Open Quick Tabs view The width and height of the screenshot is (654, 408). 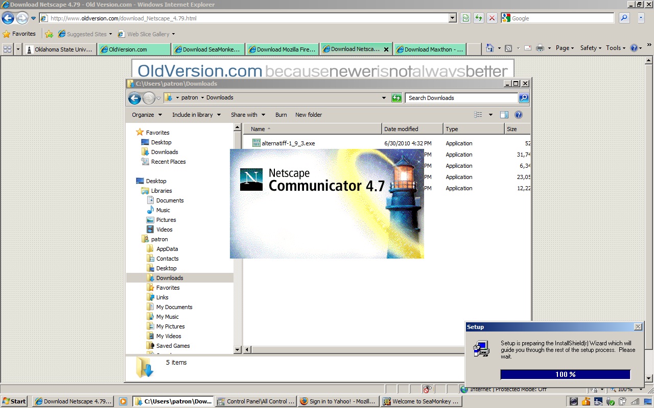point(7,49)
